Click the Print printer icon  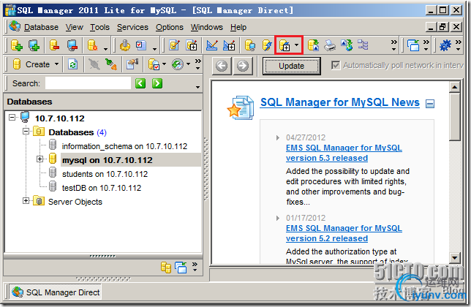pyautogui.click(x=330, y=45)
